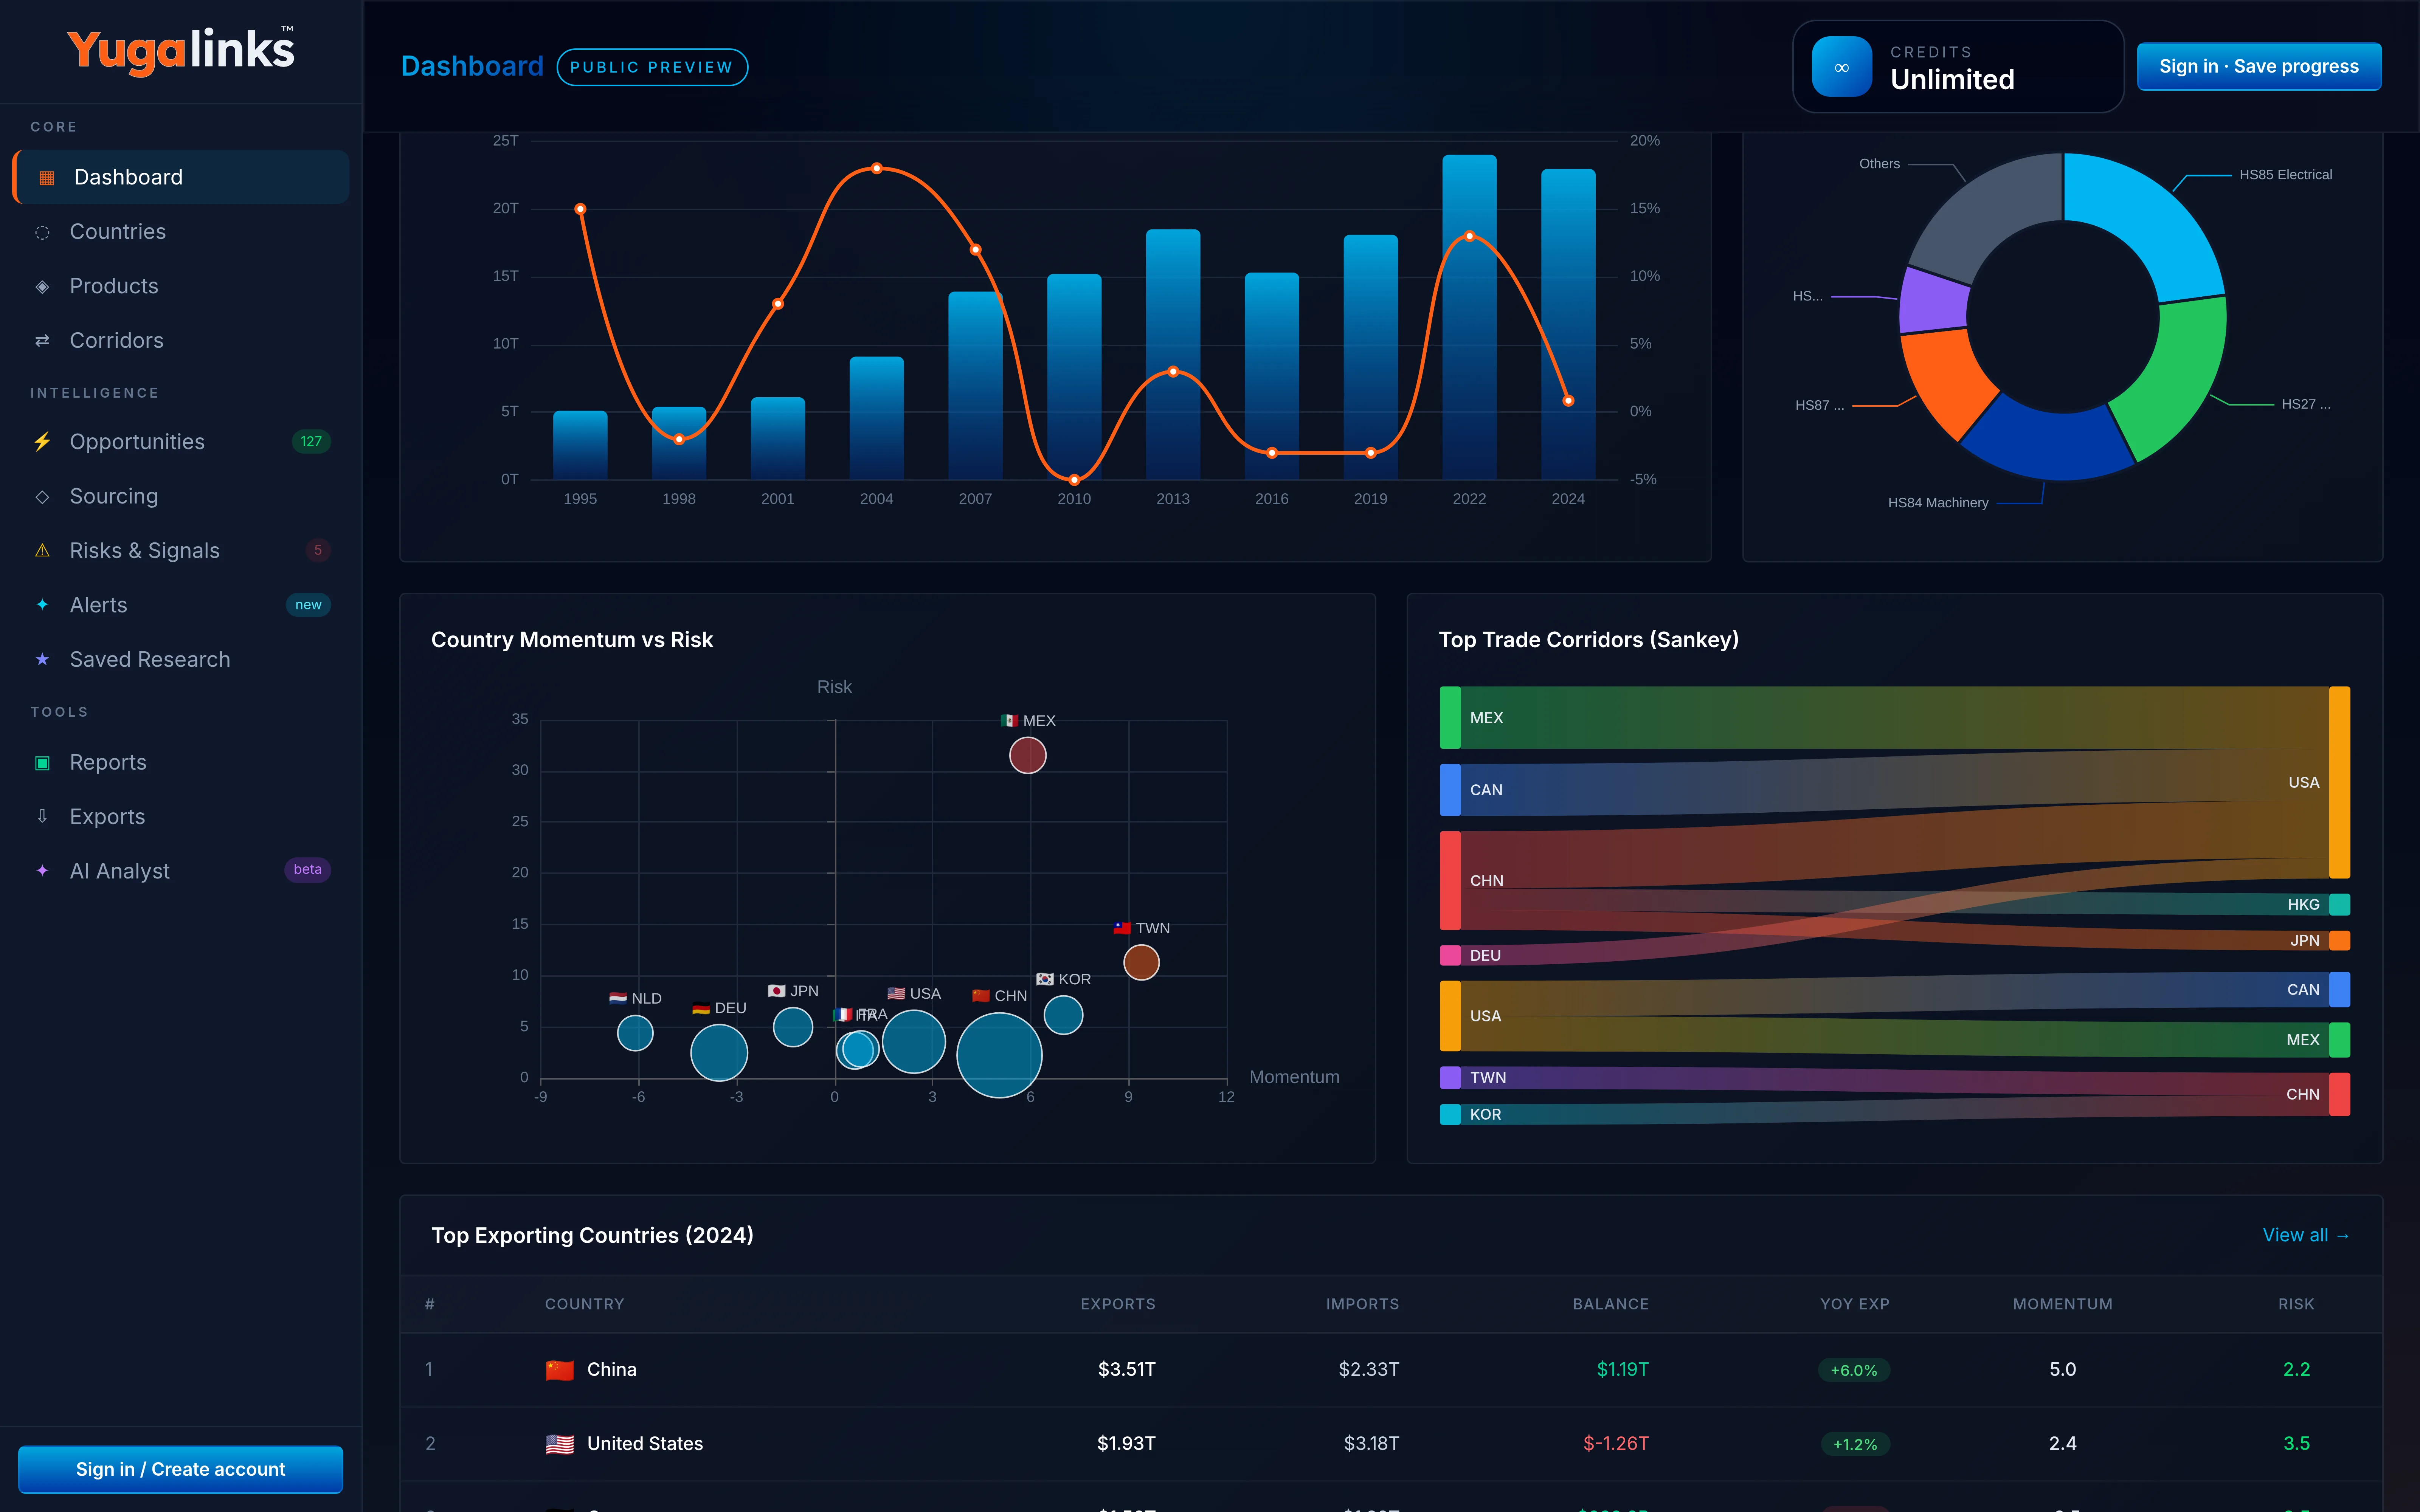Open Sourcing in sidebar
This screenshot has width=2420, height=1512.
pyautogui.click(x=181, y=496)
